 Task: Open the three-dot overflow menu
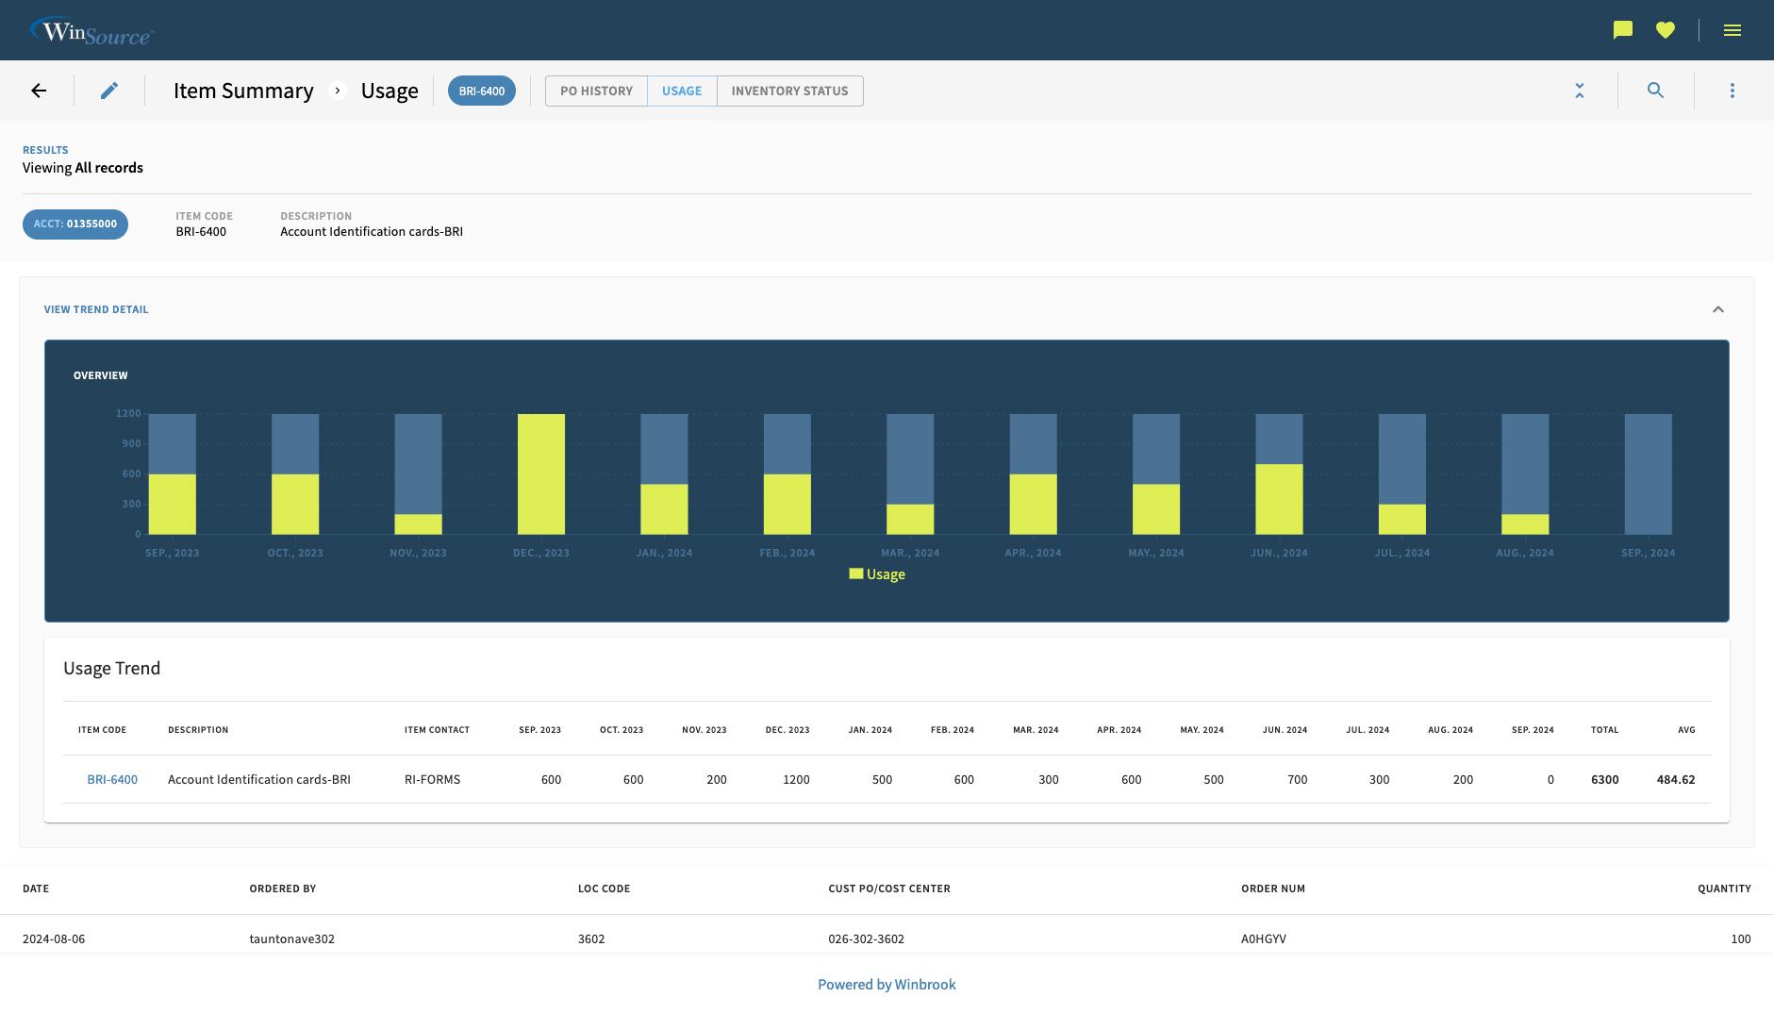(x=1733, y=91)
